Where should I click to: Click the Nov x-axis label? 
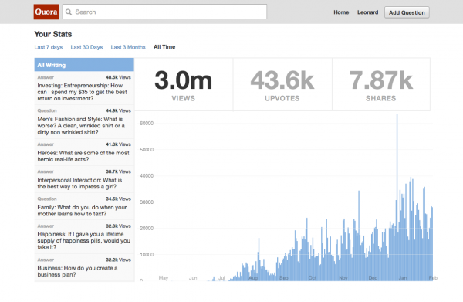pyautogui.click(x=343, y=278)
